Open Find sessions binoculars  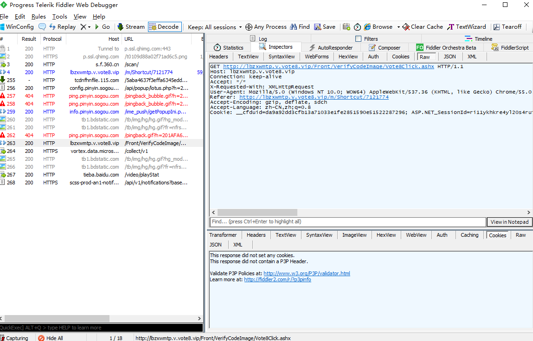coord(300,27)
